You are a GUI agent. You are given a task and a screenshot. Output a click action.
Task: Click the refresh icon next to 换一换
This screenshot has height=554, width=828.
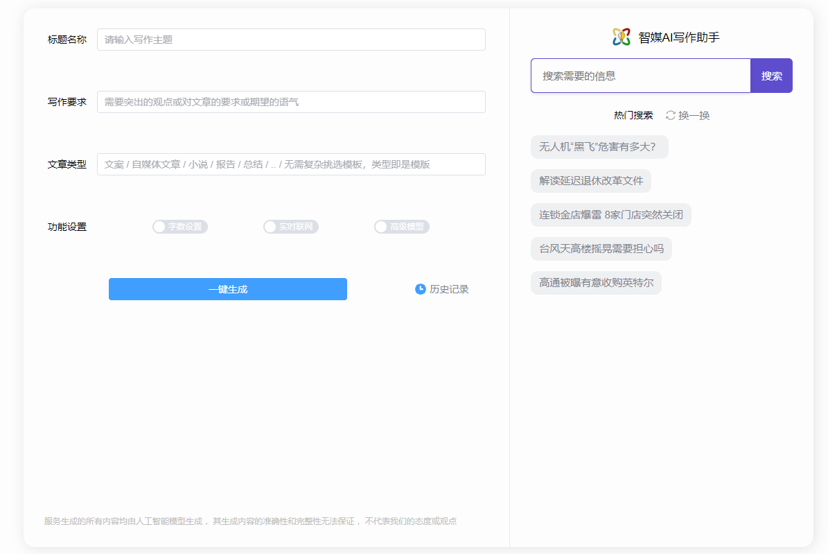669,115
